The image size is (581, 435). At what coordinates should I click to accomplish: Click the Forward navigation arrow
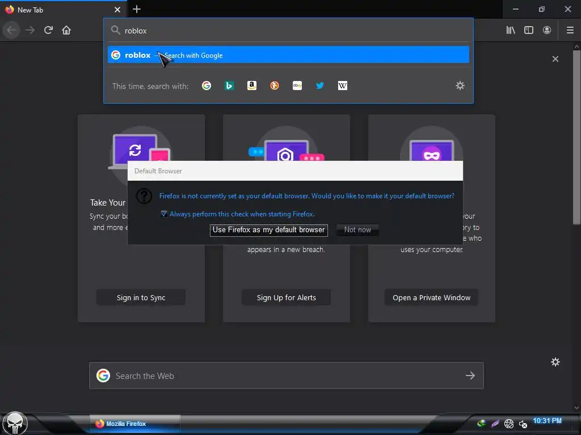30,30
